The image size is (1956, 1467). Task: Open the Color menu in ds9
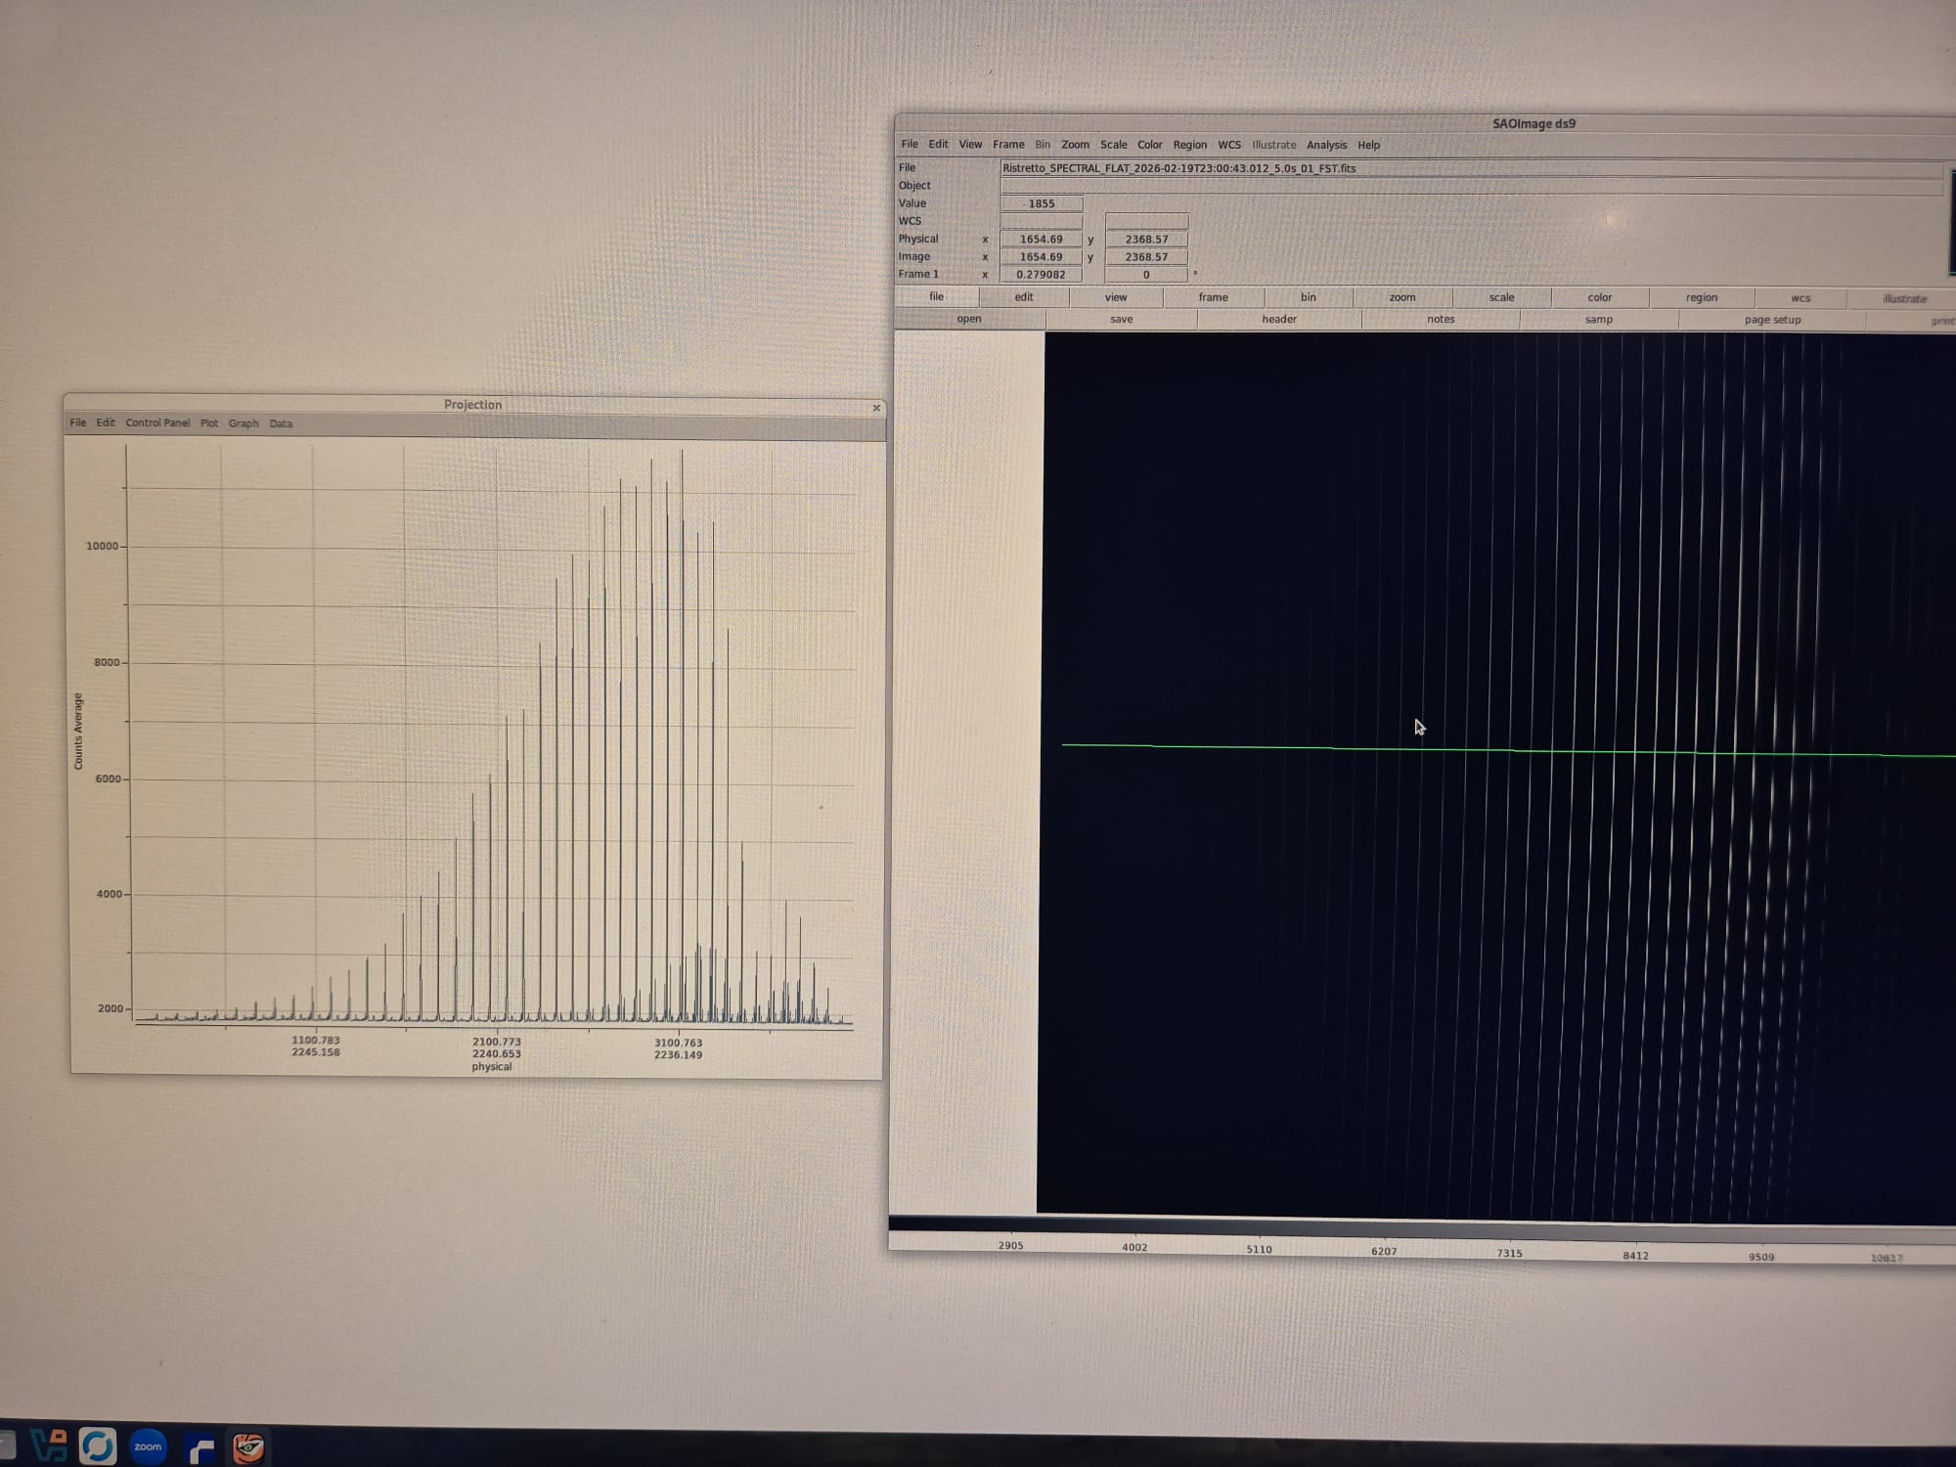[1149, 145]
